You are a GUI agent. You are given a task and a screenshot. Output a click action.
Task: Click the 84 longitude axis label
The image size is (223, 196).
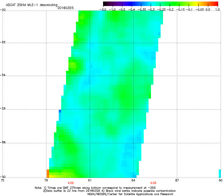point(133,180)
